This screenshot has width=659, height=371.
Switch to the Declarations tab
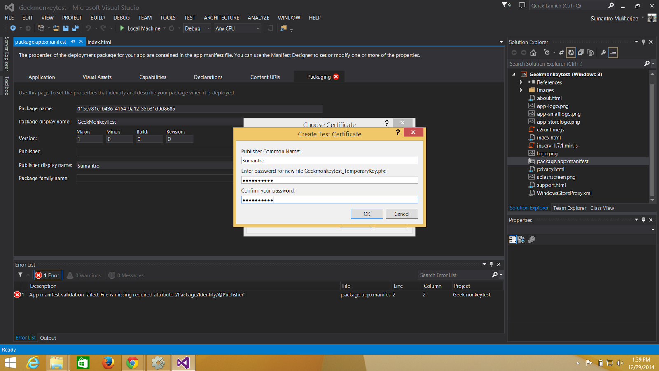coord(208,77)
